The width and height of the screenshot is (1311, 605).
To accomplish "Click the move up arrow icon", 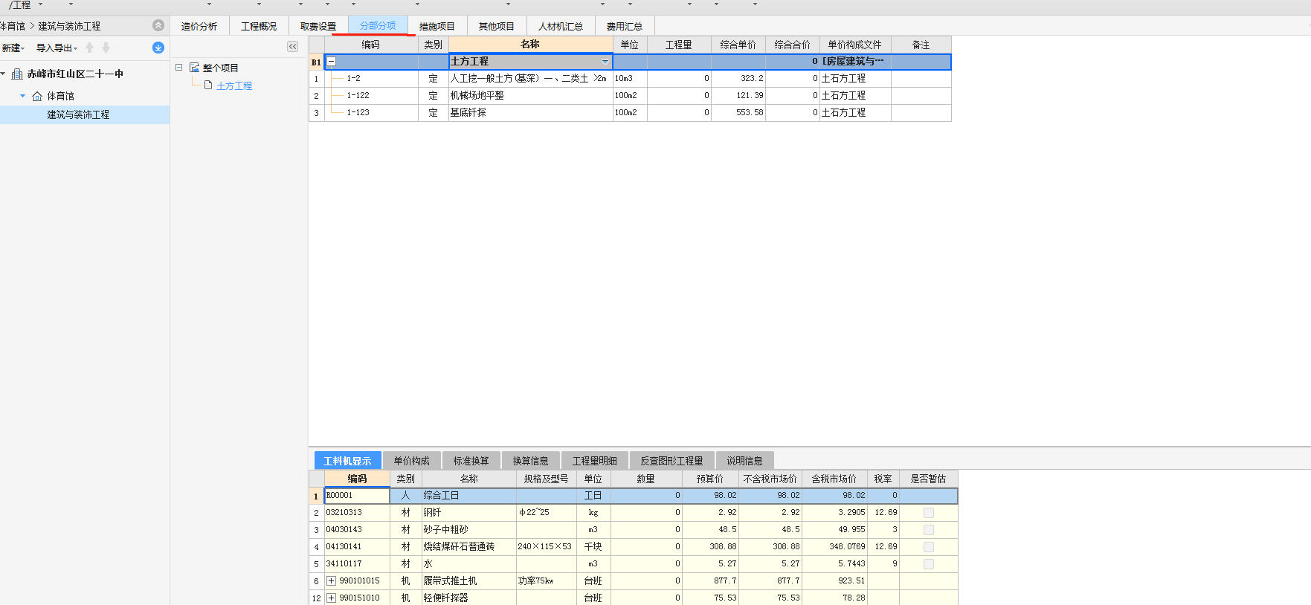I will click(90, 48).
